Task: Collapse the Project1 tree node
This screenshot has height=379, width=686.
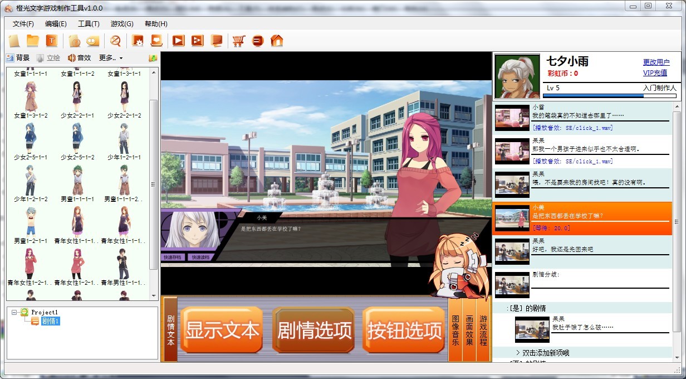Action: [14, 312]
